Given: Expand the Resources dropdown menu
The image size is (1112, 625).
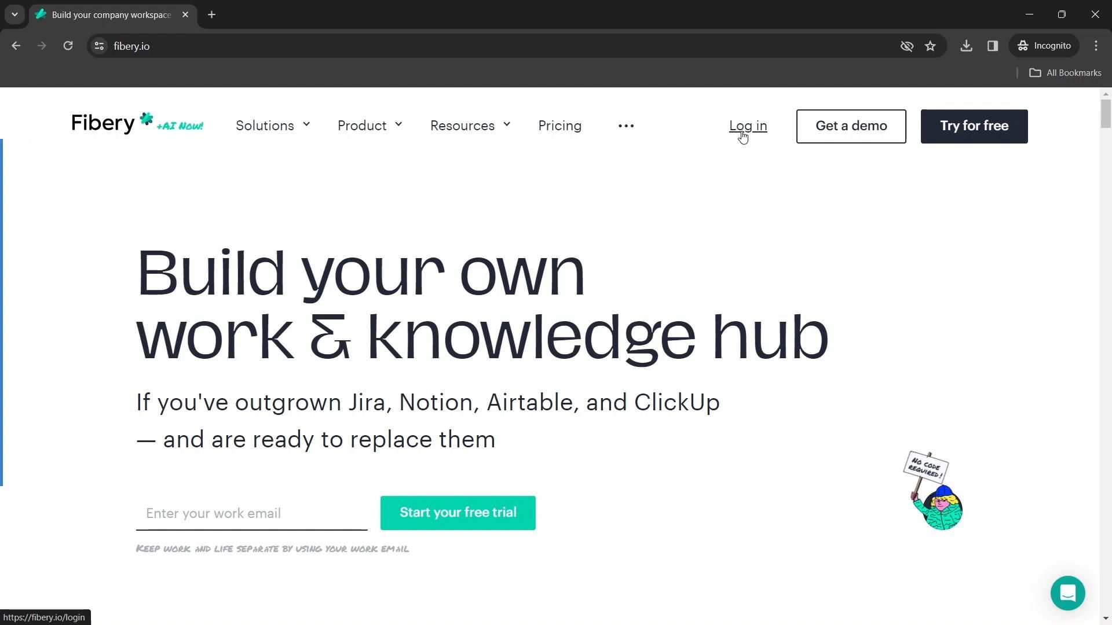Looking at the screenshot, I should point(470,126).
